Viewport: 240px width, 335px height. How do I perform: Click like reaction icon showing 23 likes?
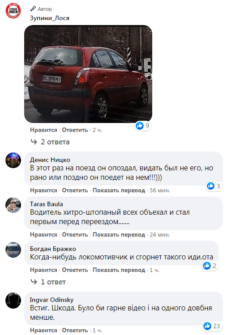(207, 326)
